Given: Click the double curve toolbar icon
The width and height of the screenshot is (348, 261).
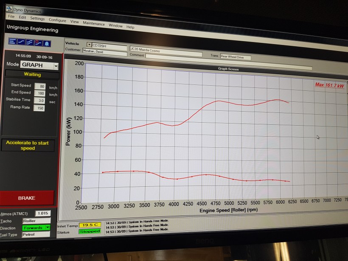Looking at the screenshot, I should click(x=29, y=42).
